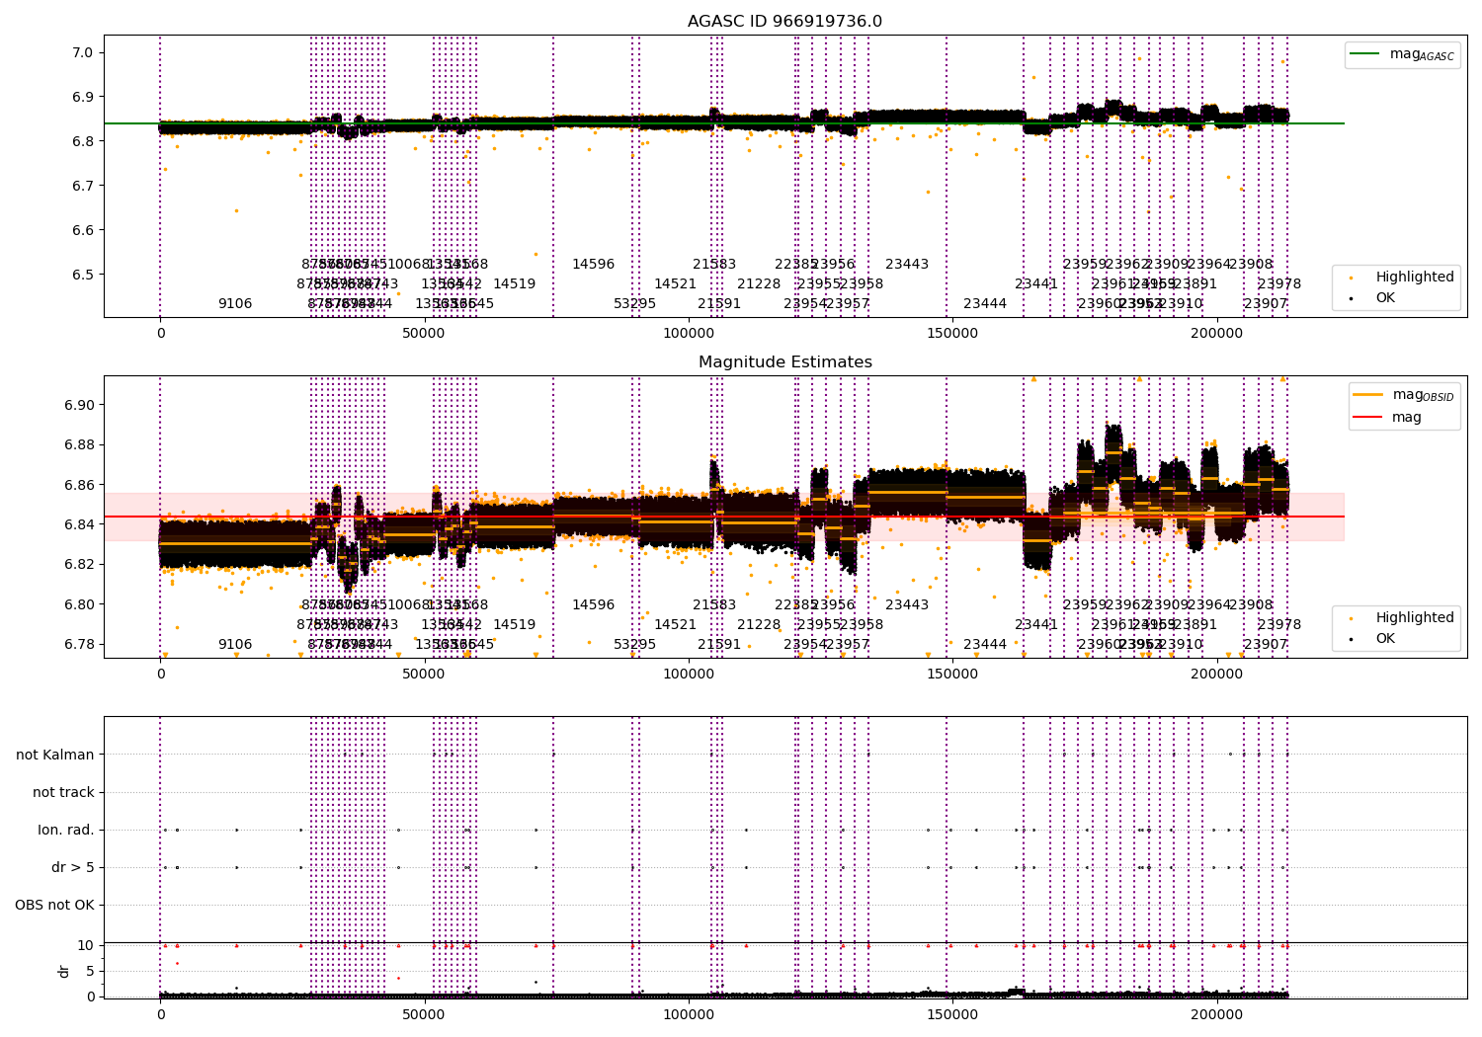Click obsid label 53295 in the top plot

point(634,303)
